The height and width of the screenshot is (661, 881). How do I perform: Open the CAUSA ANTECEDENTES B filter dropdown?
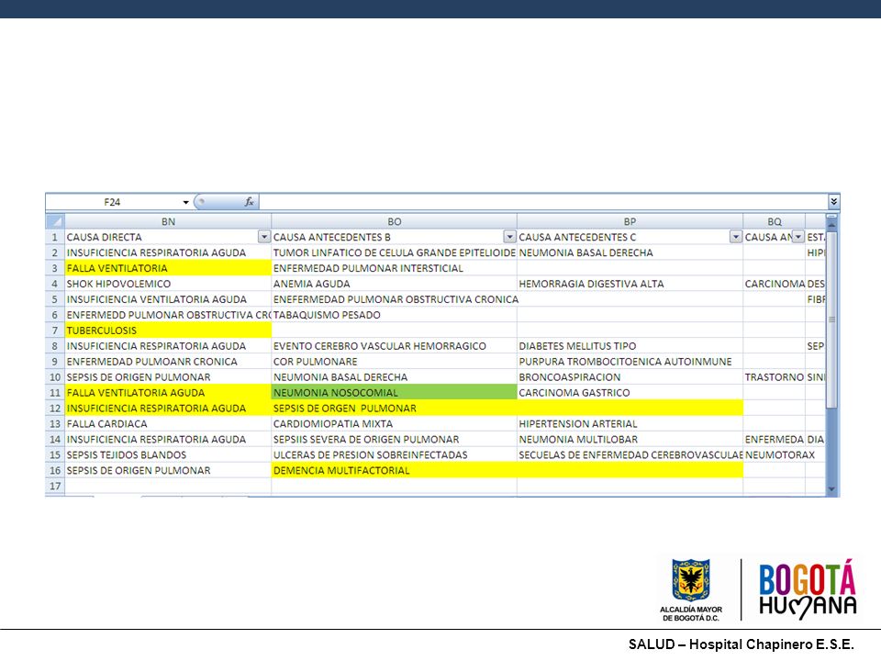click(509, 237)
